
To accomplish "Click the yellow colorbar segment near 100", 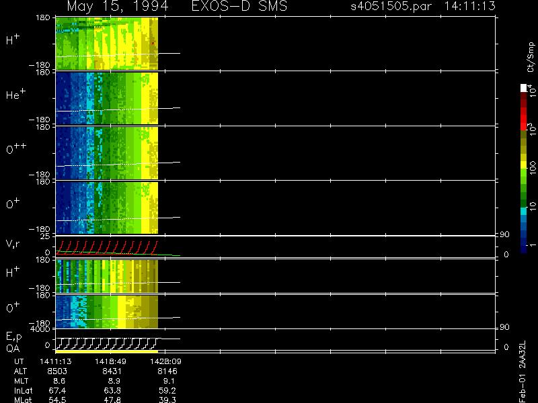I will click(524, 165).
